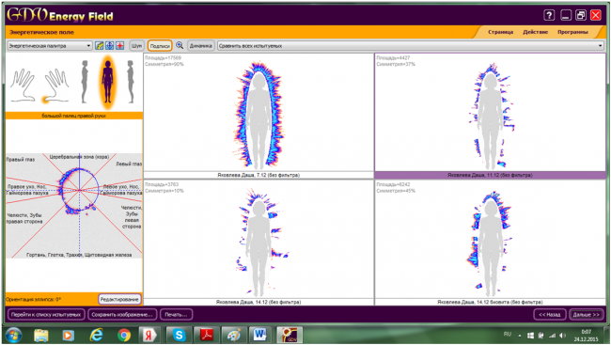This screenshot has width=611, height=345.
Task: Click the caption Яковлева Даша, 7.12 (без фильтра)
Action: pyautogui.click(x=258, y=175)
